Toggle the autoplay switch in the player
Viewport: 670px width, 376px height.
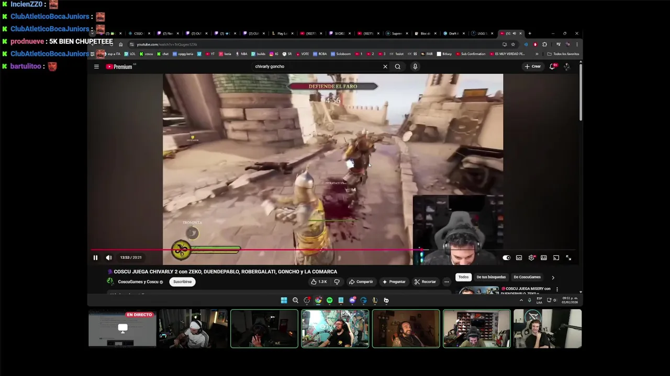[506, 257]
